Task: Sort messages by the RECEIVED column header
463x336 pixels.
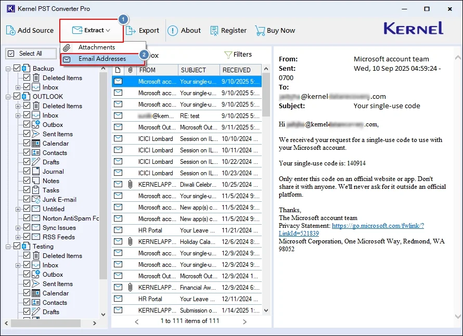Action: point(238,69)
